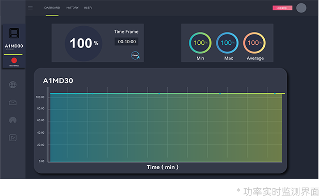Image resolution: width=319 pixels, height=196 pixels.
Task: Open the user avatar circle
Action: click(301, 8)
